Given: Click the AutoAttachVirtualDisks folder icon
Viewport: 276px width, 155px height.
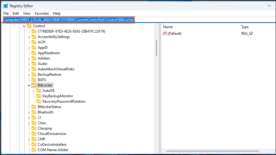Looking at the screenshot, I should pyautogui.click(x=34, y=69).
